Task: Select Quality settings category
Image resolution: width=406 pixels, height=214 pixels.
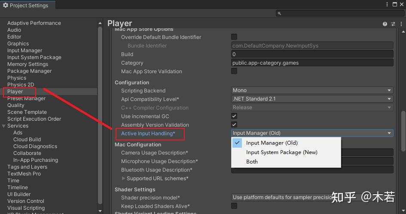Action: [x=15, y=105]
